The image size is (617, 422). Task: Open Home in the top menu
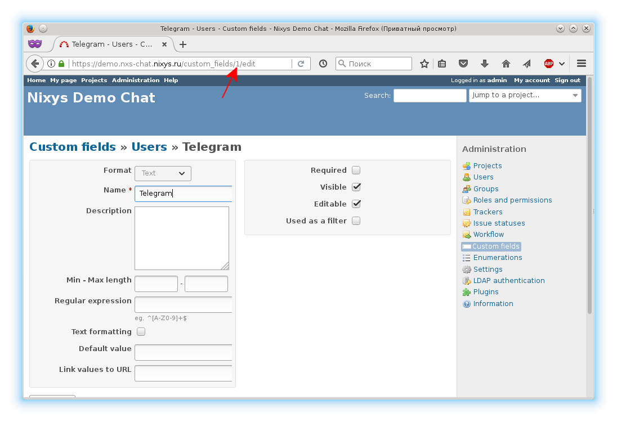[x=37, y=80]
